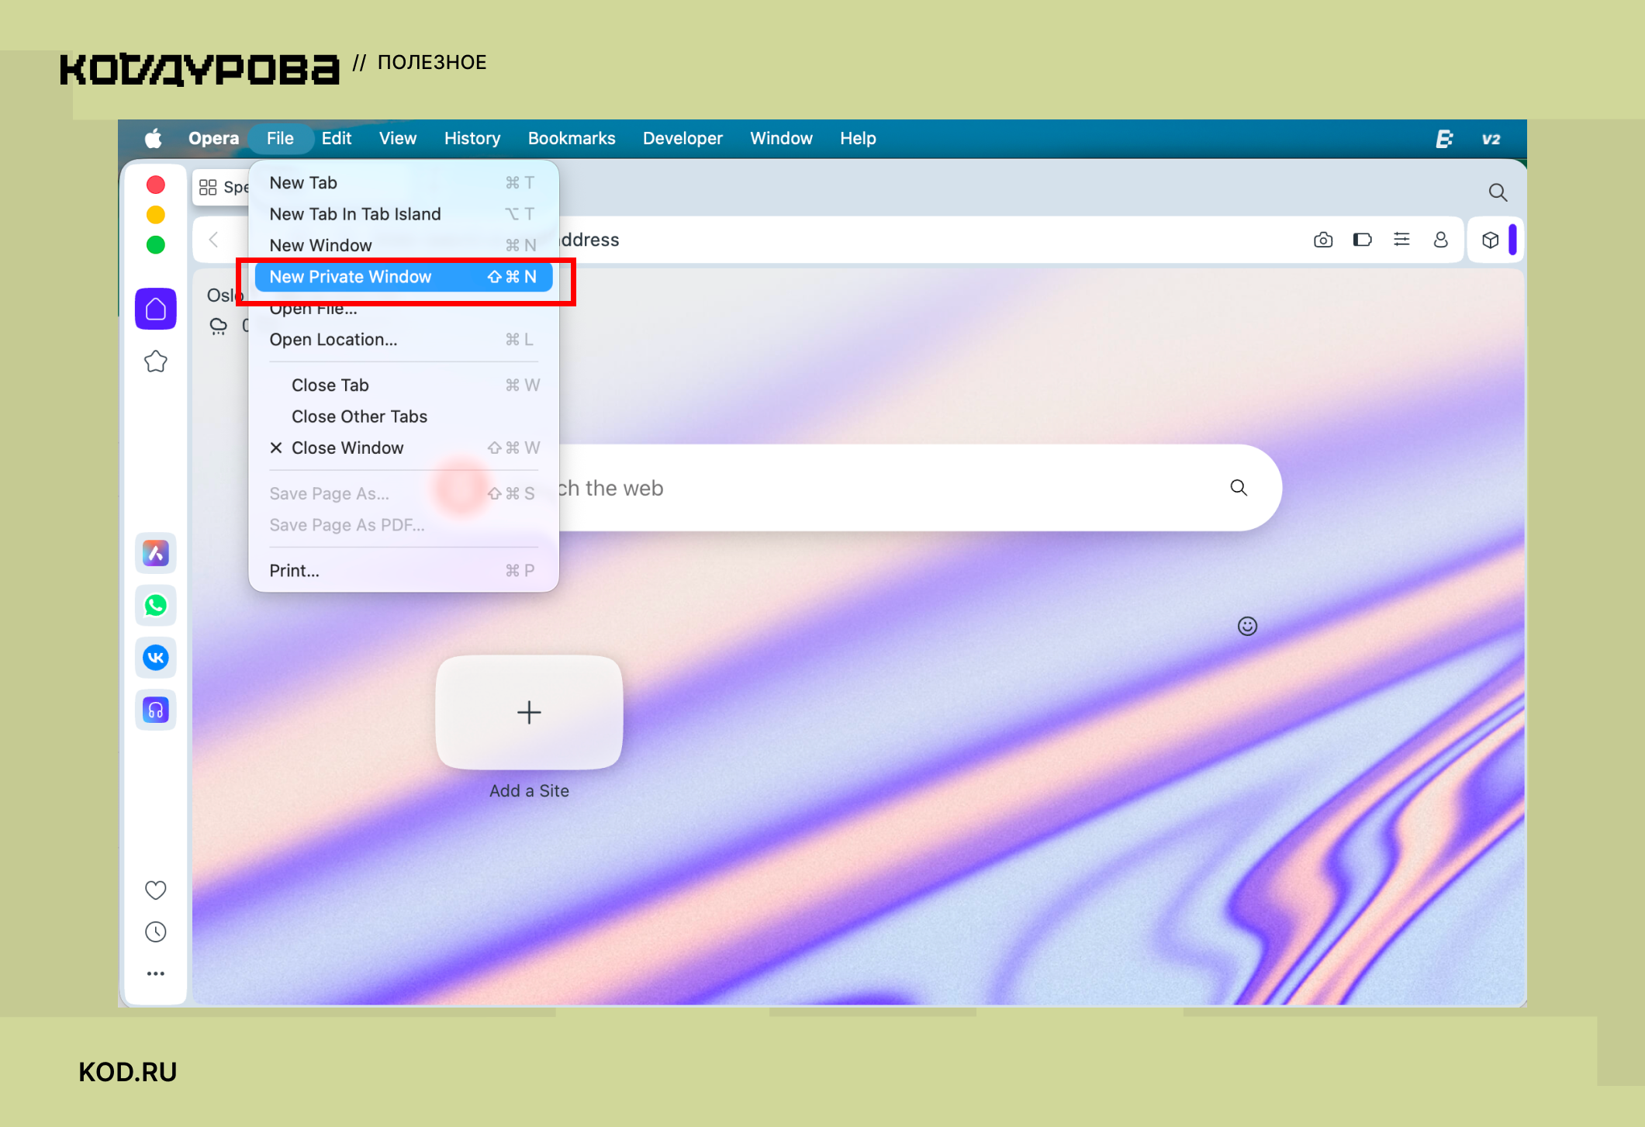
Task: Choose Close Tab menu item
Action: click(403, 385)
